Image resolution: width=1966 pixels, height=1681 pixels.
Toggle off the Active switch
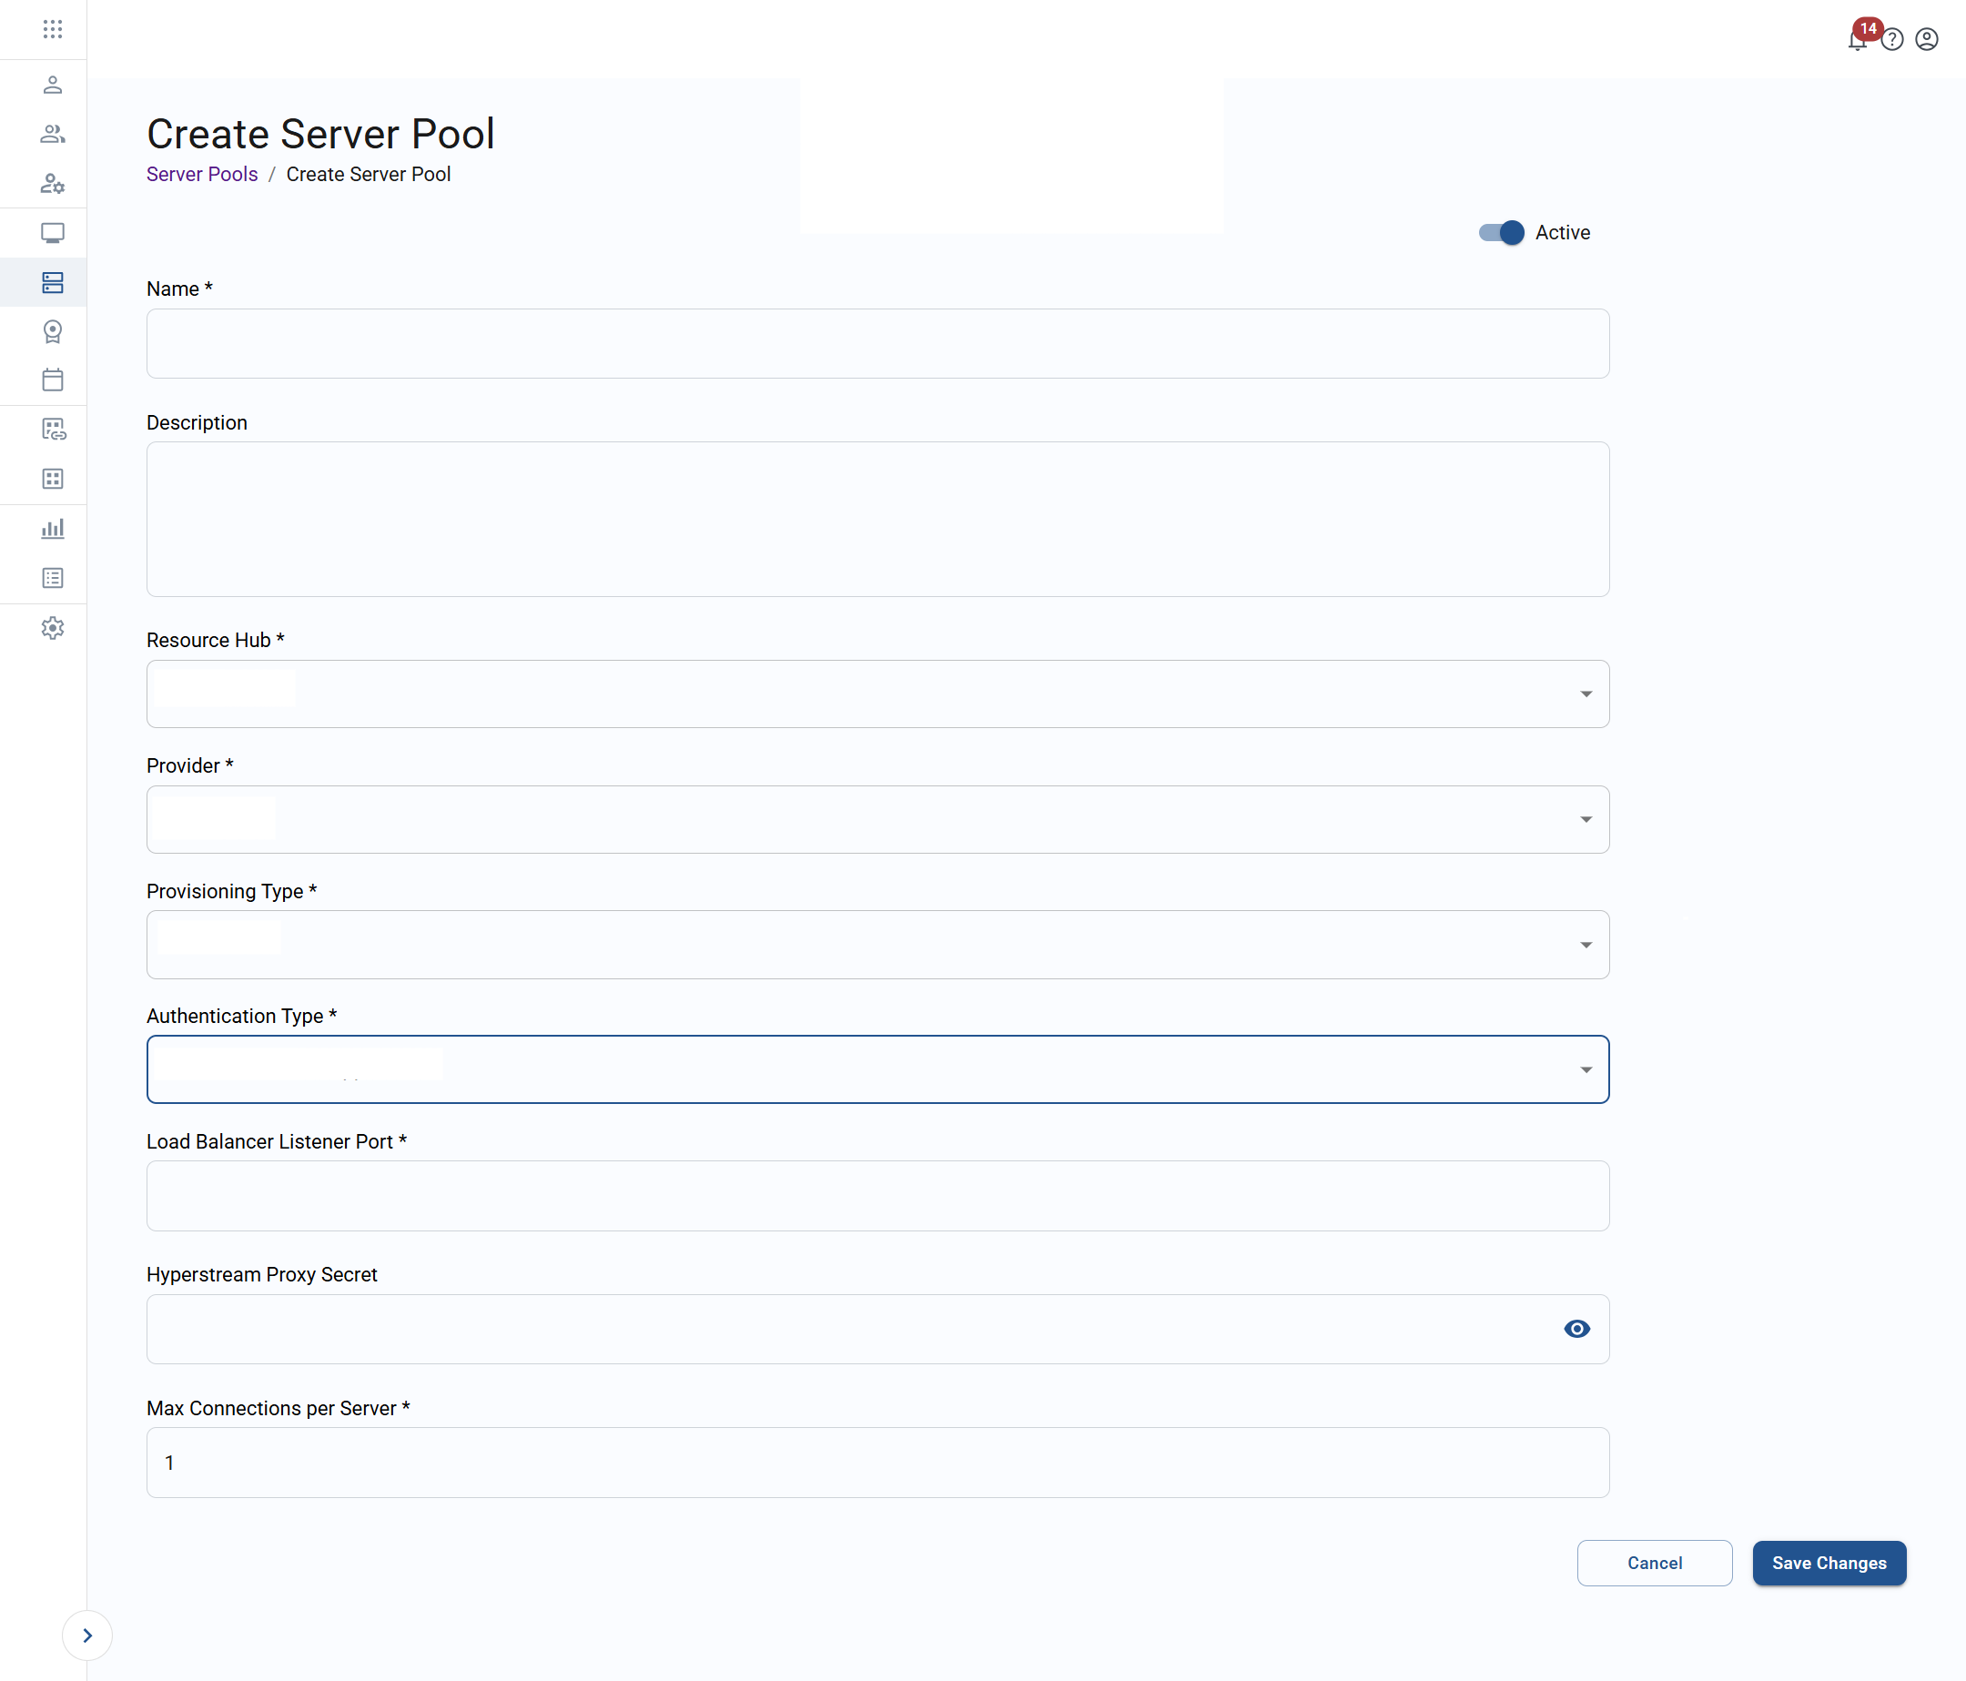coord(1500,232)
